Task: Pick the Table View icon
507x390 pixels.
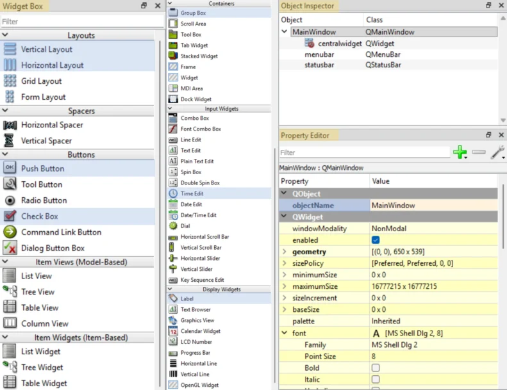Action: [10, 307]
